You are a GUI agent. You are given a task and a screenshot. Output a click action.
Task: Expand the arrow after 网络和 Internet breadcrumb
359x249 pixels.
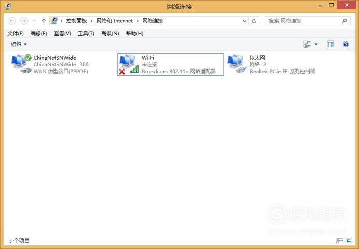tap(137, 21)
